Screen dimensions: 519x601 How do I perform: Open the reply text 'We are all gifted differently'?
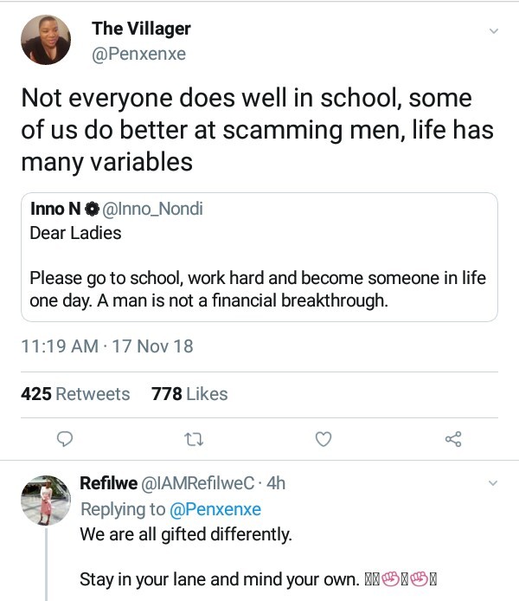click(185, 534)
